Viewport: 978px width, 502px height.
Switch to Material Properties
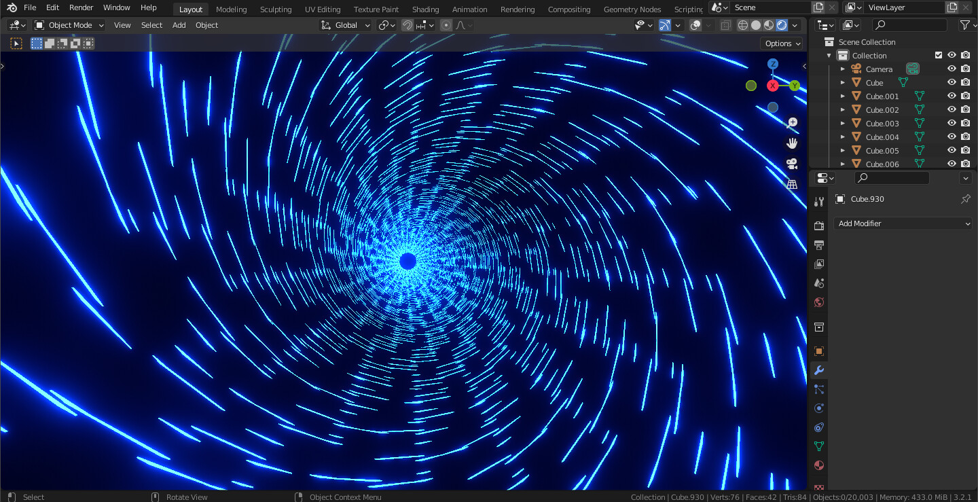coord(819,466)
